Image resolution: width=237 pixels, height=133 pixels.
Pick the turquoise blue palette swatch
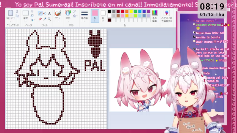[140, 11]
